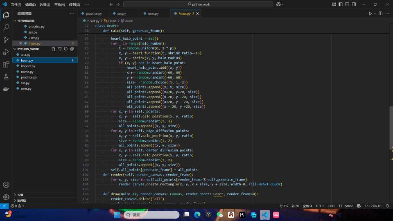393x221 pixels.
Task: Open Windows Start menu
Action: [117, 215]
